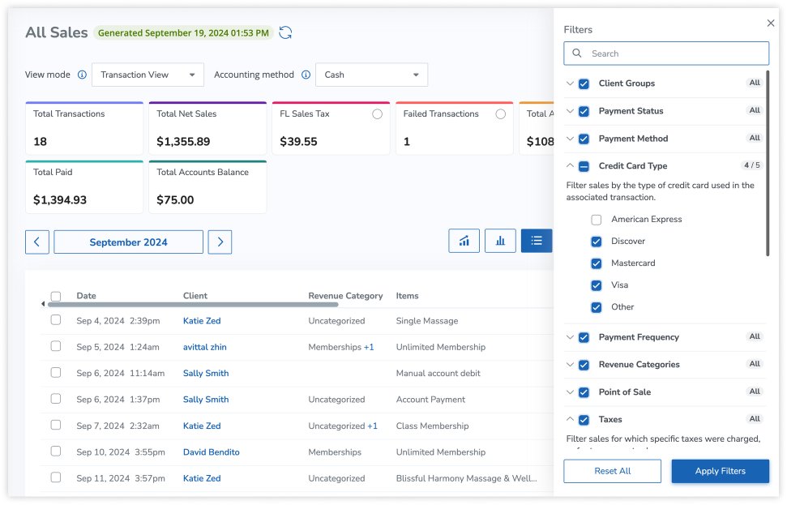Click the September 2024 month button
This screenshot has height=505, width=787.
coord(129,242)
